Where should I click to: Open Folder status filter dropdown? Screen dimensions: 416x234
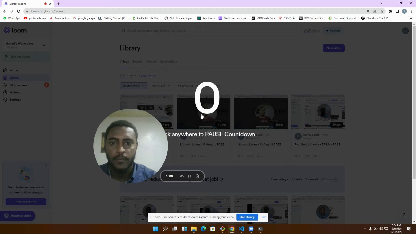[x=188, y=86]
